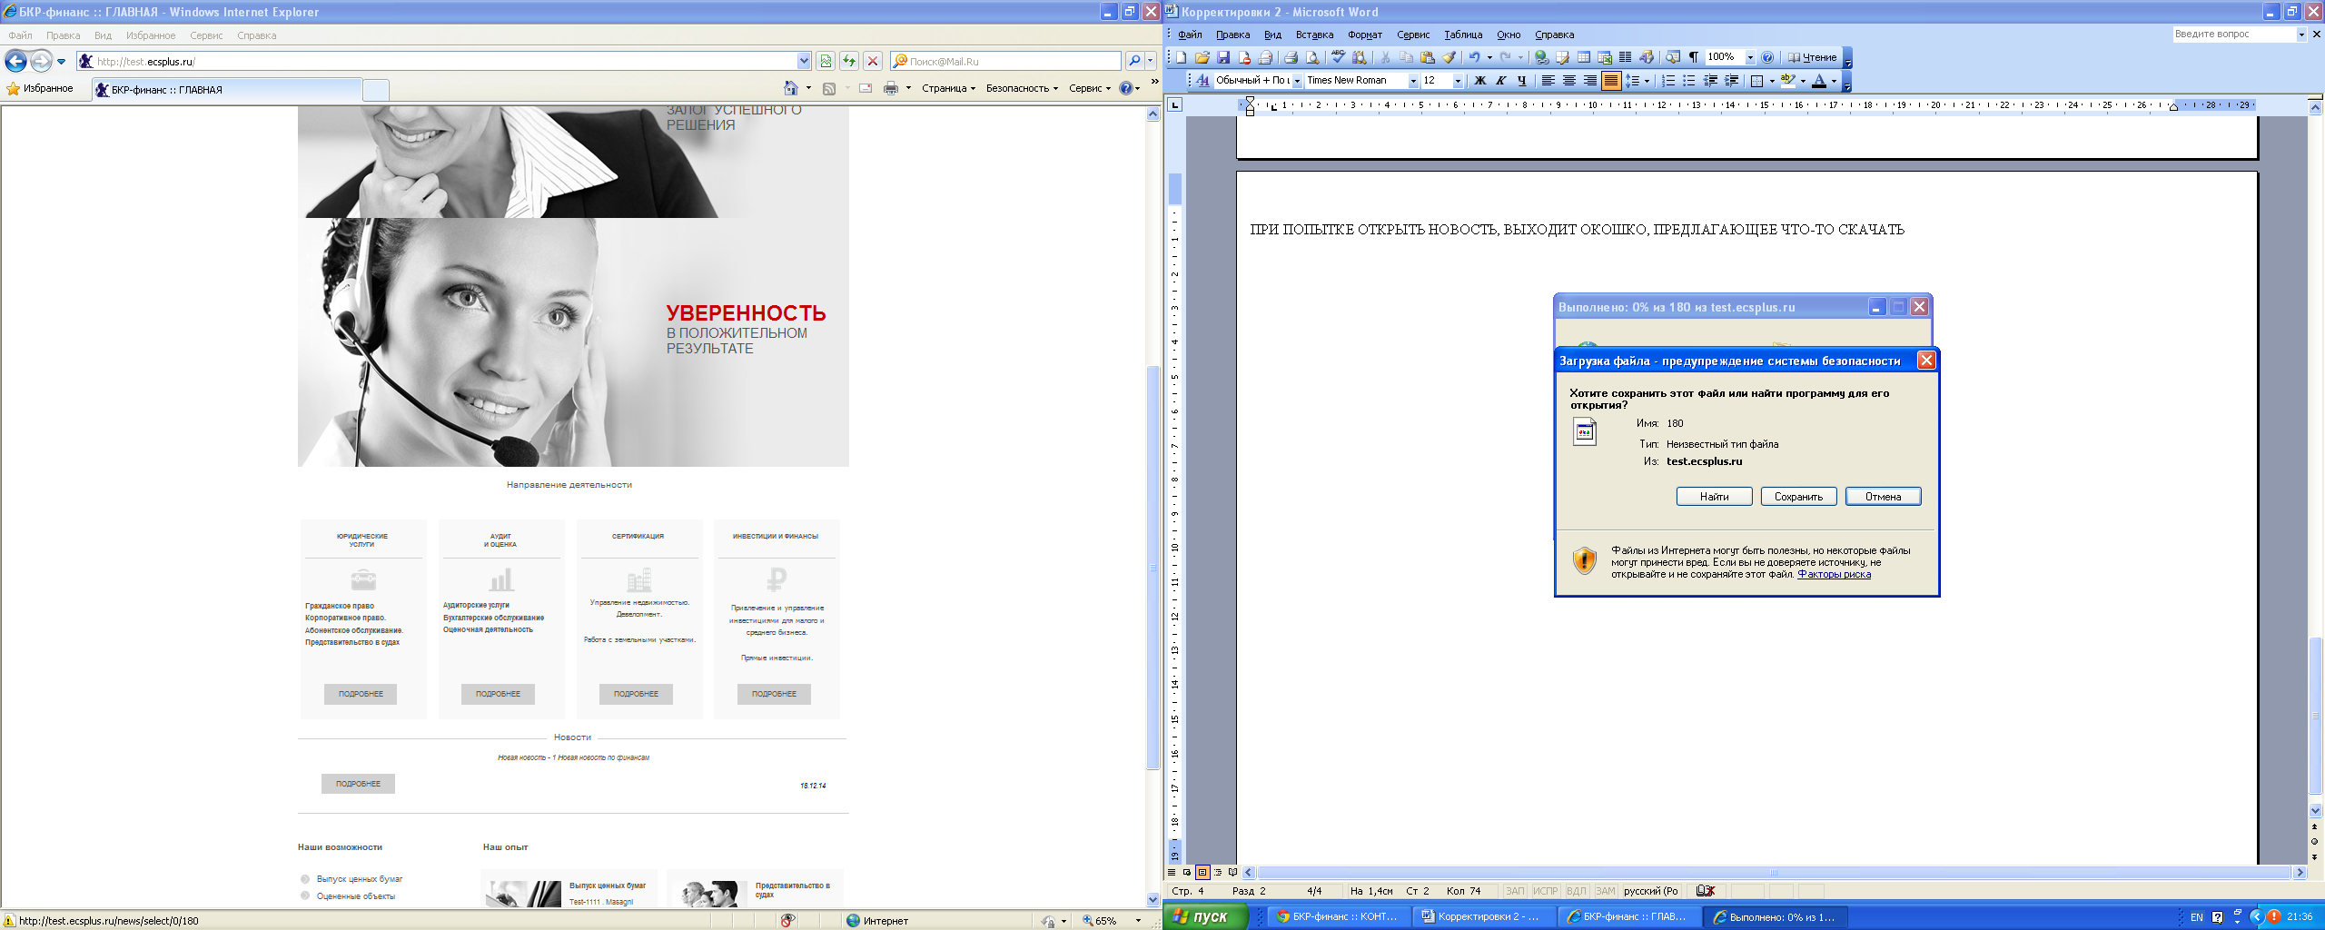
Task: Open news link 'Новая новость - 1'
Action: pyautogui.click(x=573, y=757)
